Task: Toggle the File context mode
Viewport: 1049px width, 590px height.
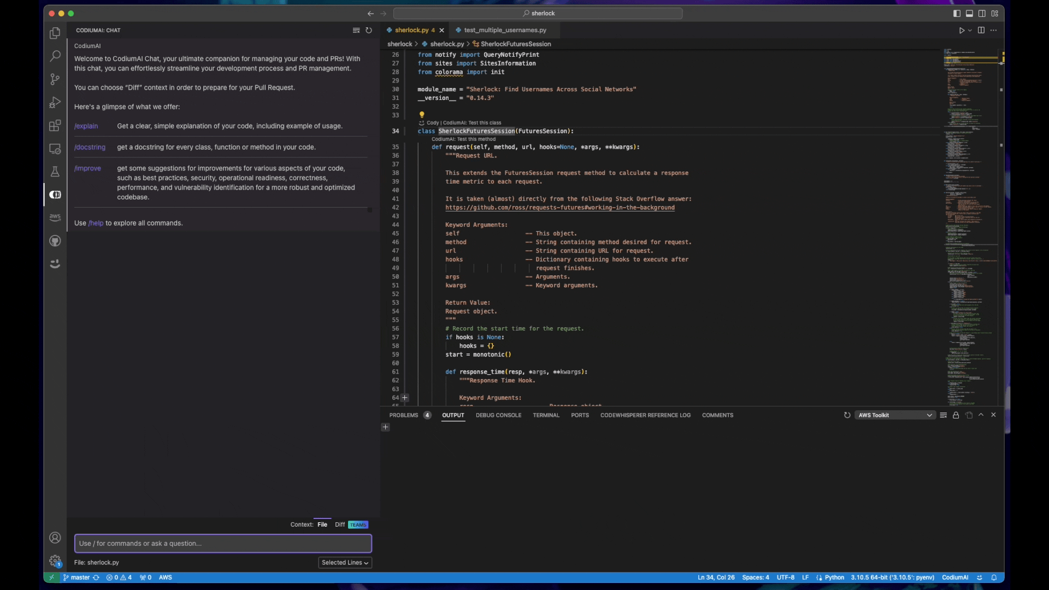Action: [x=322, y=524]
